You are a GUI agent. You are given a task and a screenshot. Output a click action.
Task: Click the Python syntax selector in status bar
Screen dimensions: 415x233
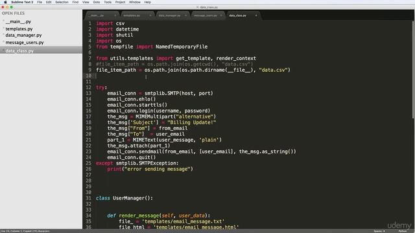(402, 231)
